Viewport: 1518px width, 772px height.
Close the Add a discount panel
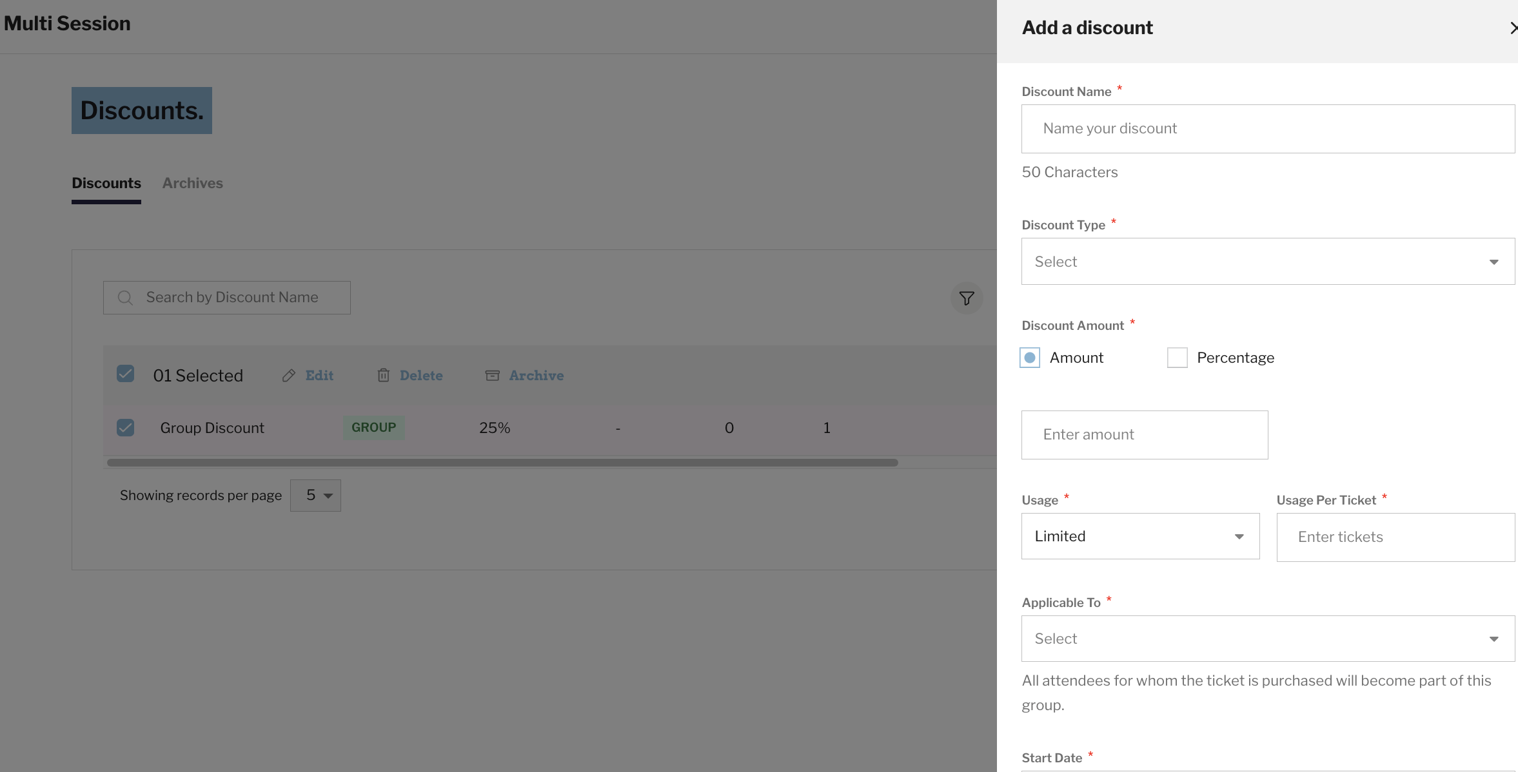1513,28
